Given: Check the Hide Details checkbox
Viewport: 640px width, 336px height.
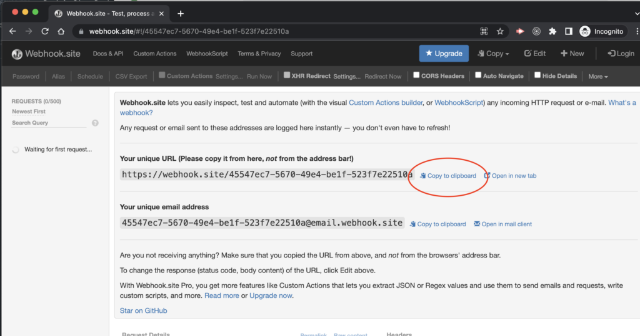Looking at the screenshot, I should [537, 75].
